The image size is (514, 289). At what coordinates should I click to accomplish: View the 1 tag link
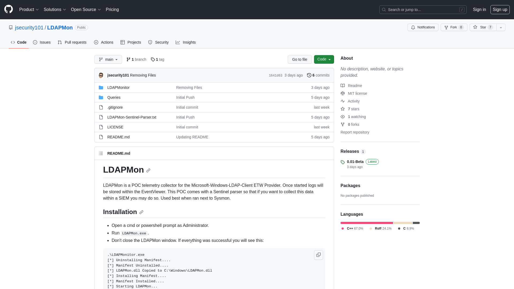point(157,59)
